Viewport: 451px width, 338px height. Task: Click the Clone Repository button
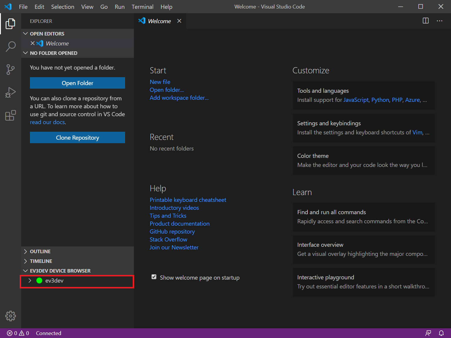click(78, 137)
